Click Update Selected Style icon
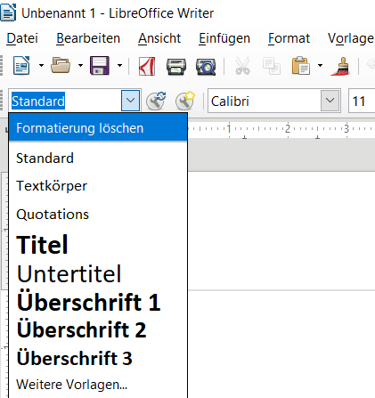This screenshot has width=375, height=398. tap(156, 101)
